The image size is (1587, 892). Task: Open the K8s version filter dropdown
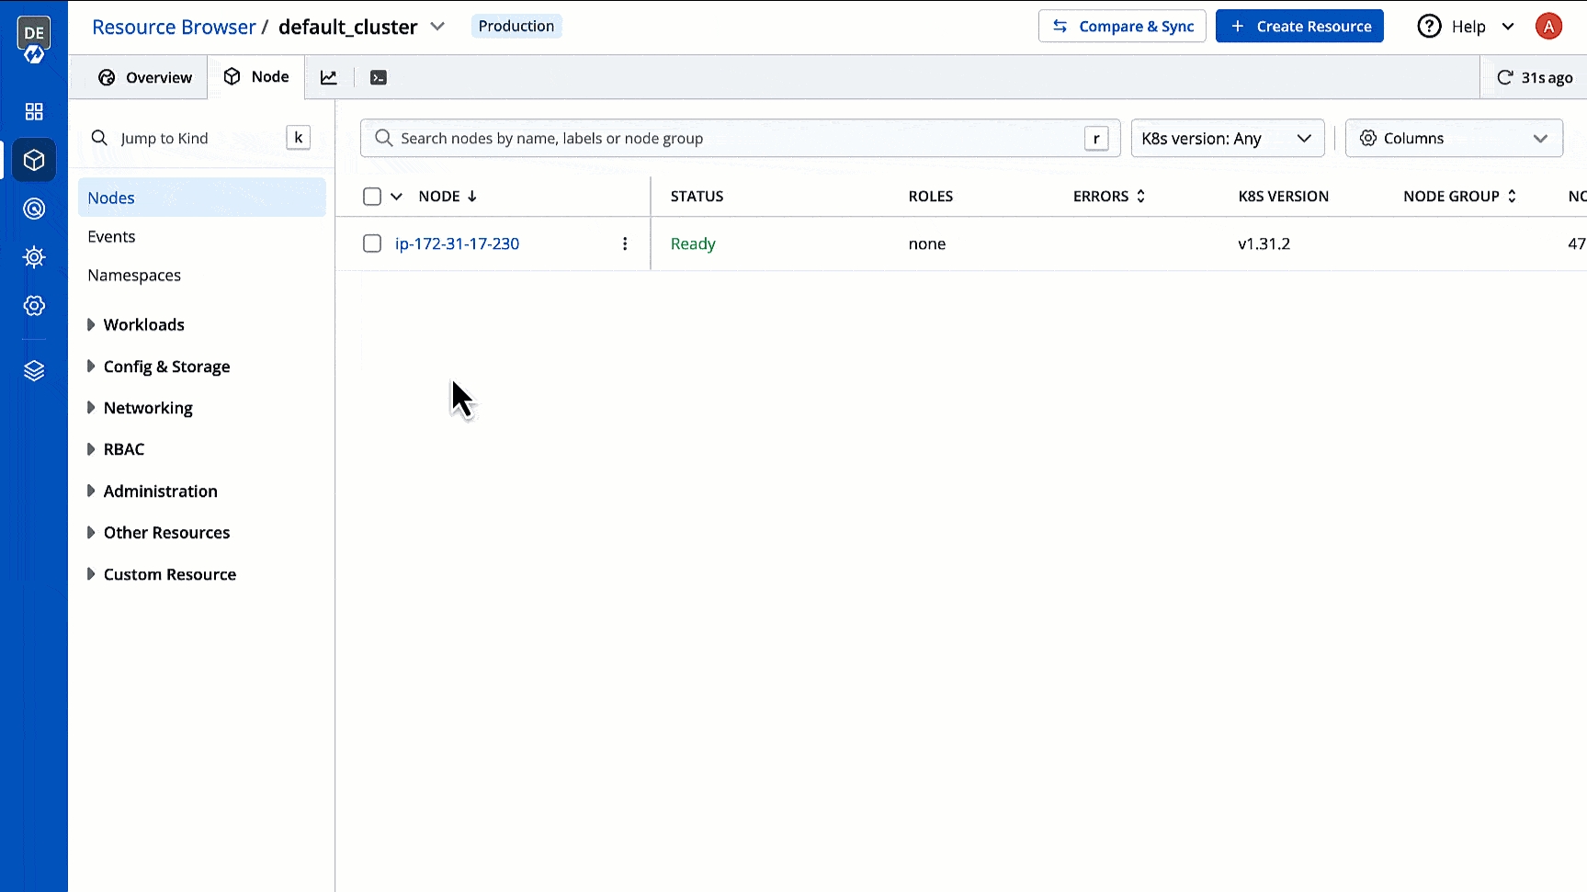point(1227,139)
